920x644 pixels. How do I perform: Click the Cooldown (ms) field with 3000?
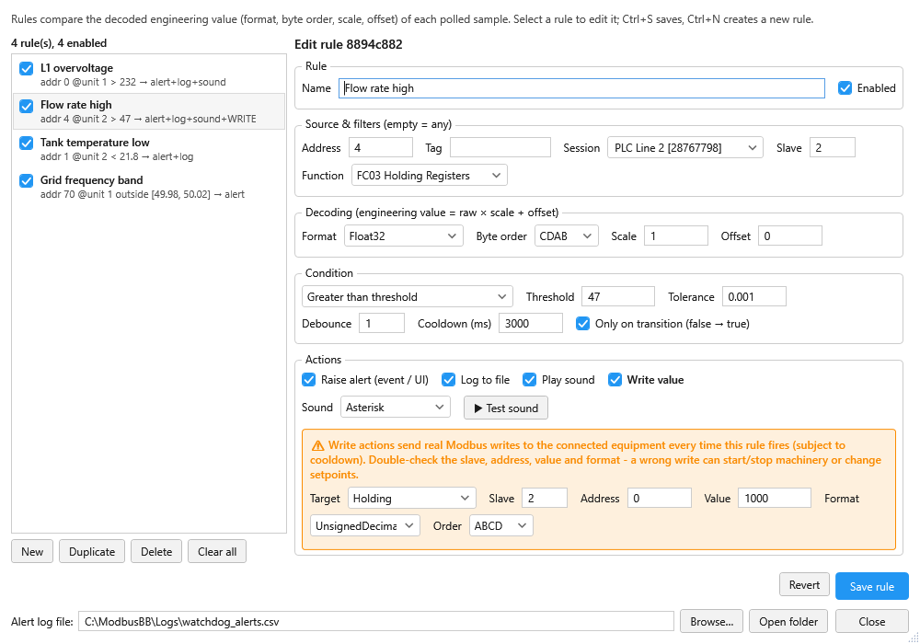pos(531,323)
